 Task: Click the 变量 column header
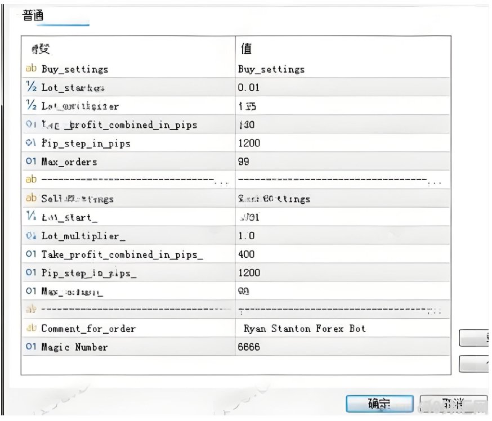pos(41,49)
